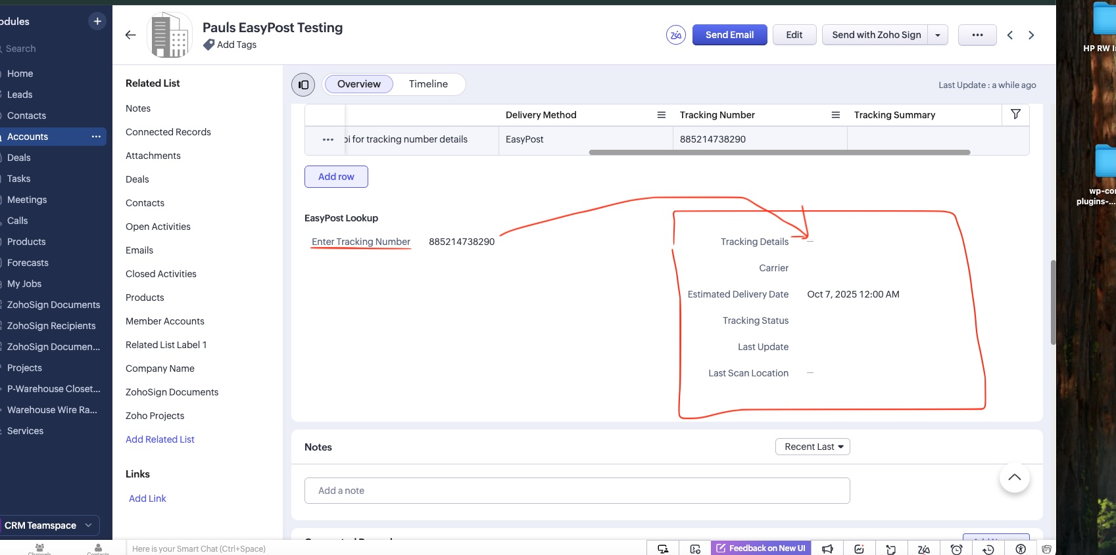Screen dimensions: 1116x555
Task: Open Leads module in sidebar
Action: 20,95
